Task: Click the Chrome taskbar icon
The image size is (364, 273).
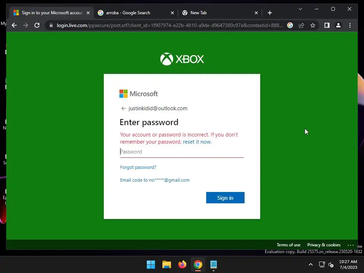Action: tap(198, 264)
